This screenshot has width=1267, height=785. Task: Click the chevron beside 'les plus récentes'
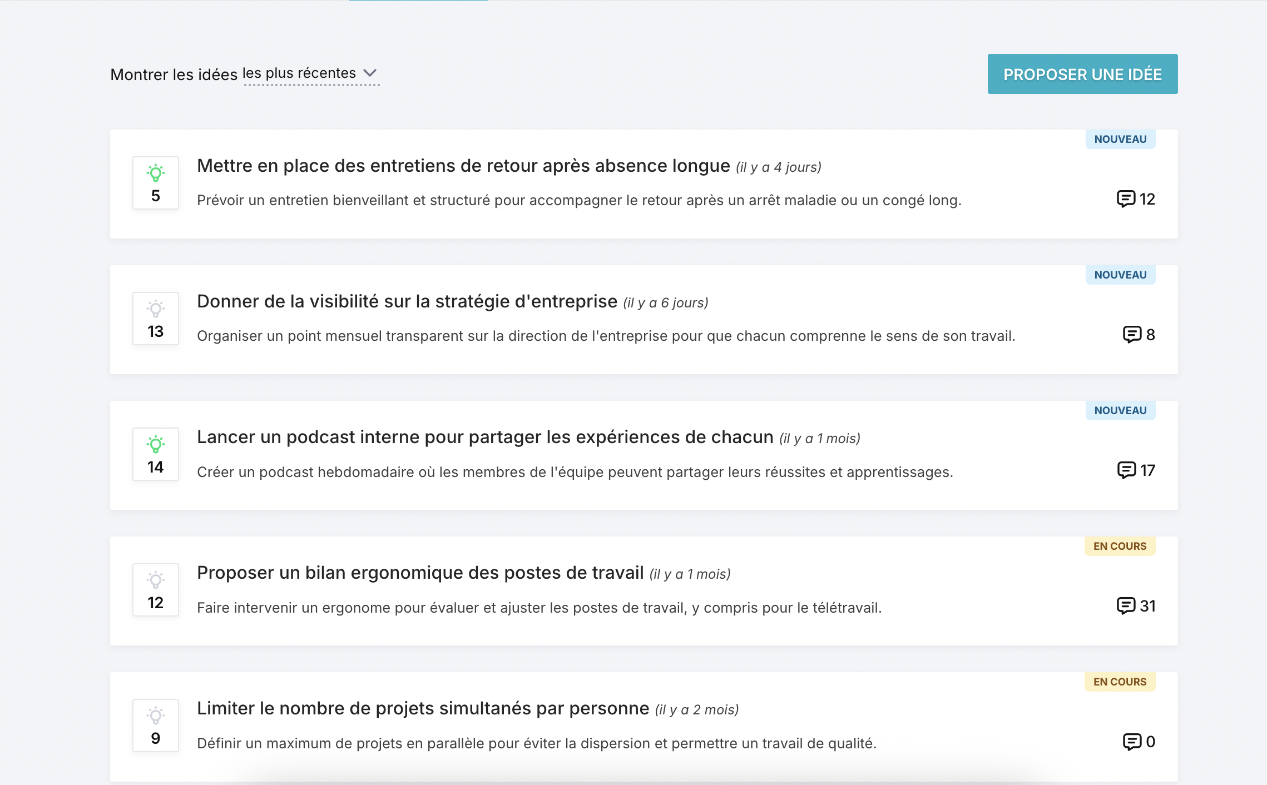click(x=370, y=73)
